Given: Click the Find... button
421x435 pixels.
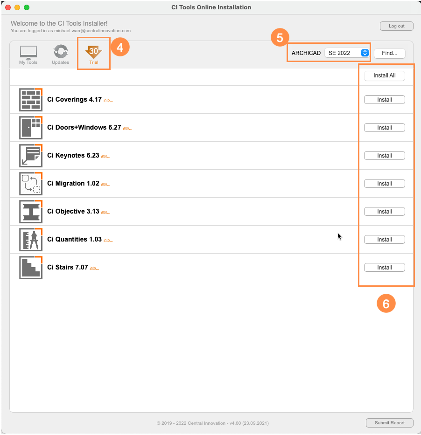Looking at the screenshot, I should click(x=389, y=53).
